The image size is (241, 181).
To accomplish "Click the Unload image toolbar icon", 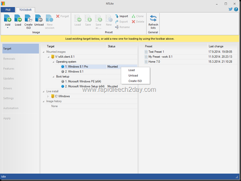I will (39, 18).
